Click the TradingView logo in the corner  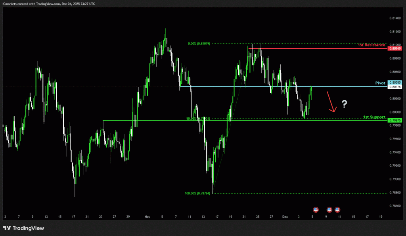click(x=23, y=228)
